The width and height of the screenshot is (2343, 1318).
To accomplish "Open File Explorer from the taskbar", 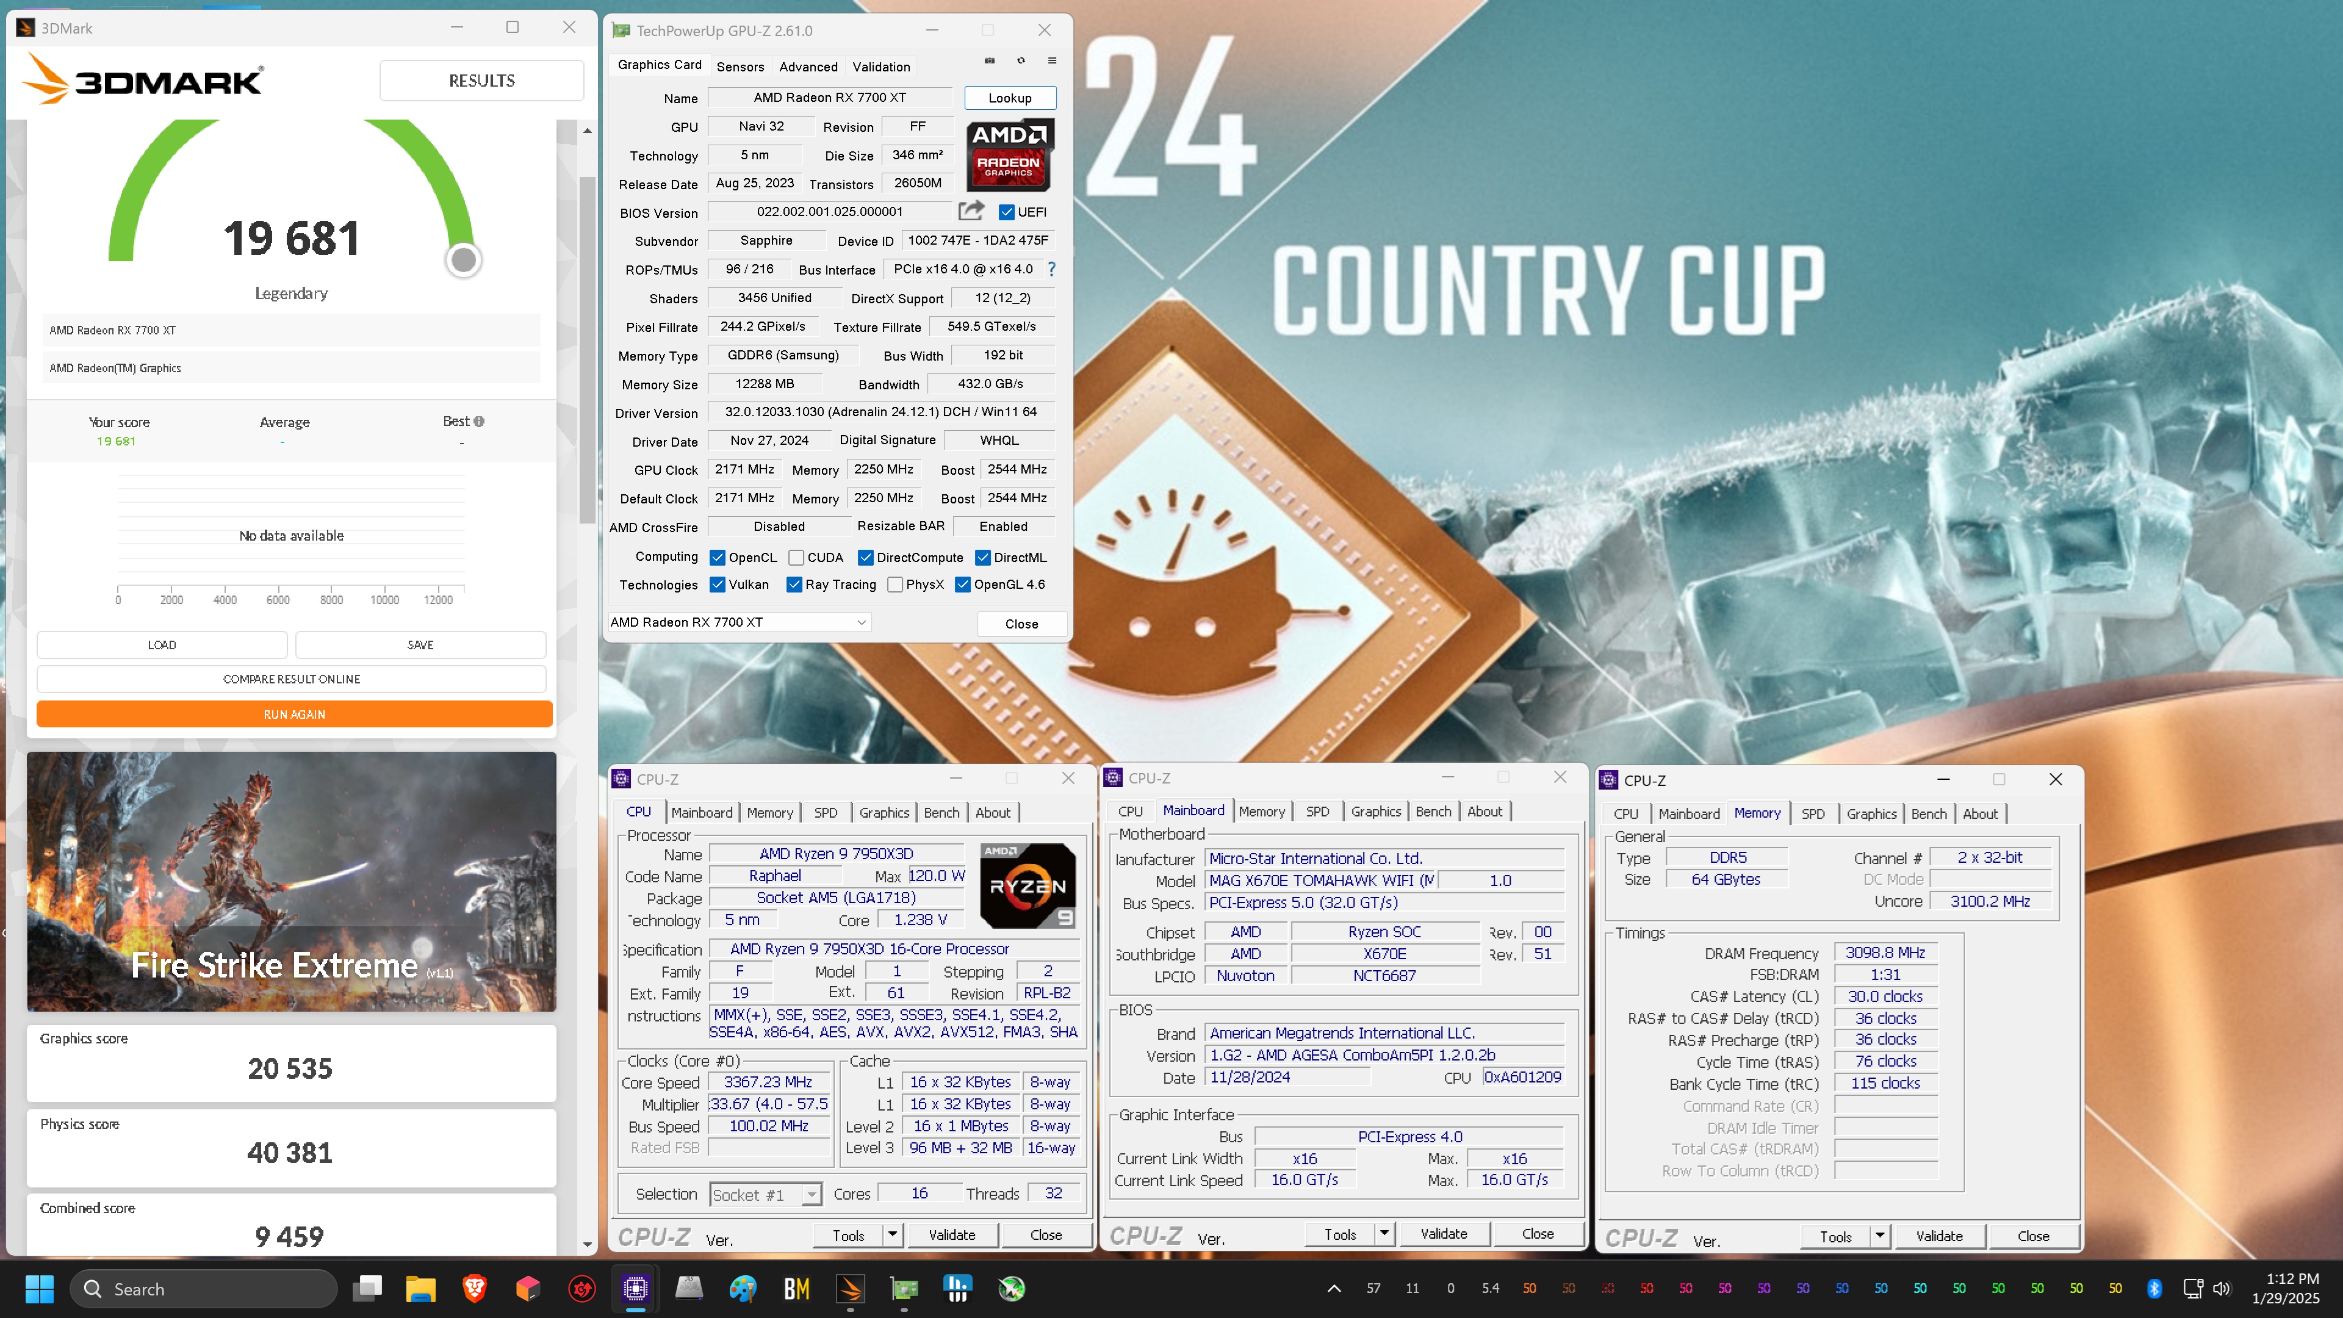I will click(x=420, y=1288).
